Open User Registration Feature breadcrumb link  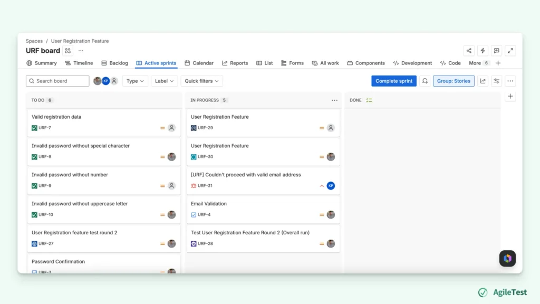[80, 41]
